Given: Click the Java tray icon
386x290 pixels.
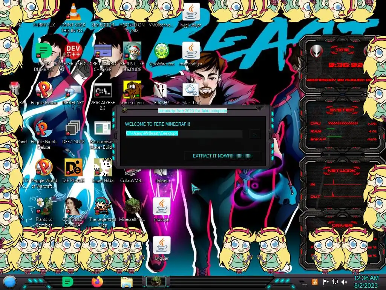Looking at the screenshot, I should point(315,282).
